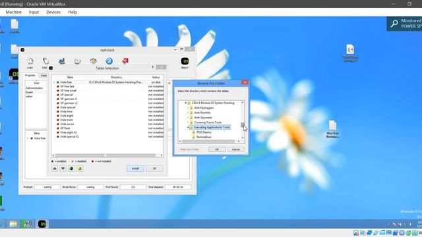422x237 pixels.
Task: Collapse the CEHv8 Module 05 System Hacking folder
Action: click(x=185, y=103)
